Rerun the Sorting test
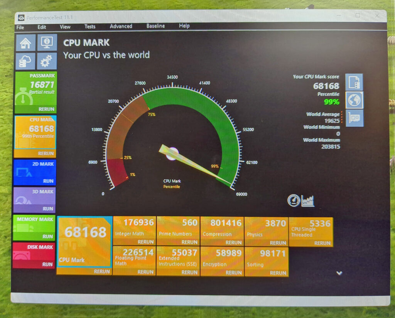The image size is (395, 318). click(x=278, y=273)
